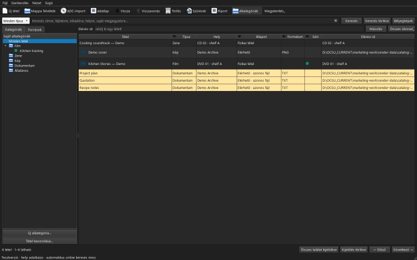Open the Szűrések filters tool
Screen dimensions: 417x260
pos(197,11)
